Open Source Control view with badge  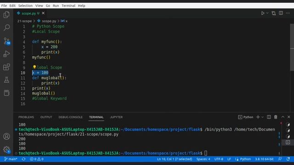(6, 41)
